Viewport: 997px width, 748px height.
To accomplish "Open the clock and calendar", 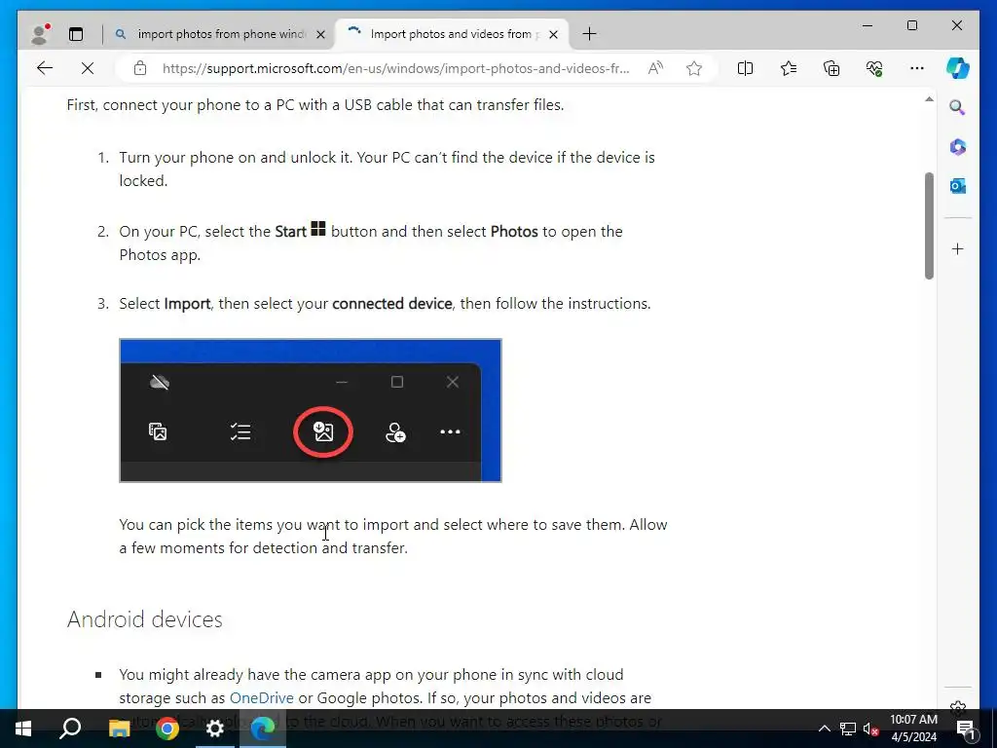I will (913, 729).
